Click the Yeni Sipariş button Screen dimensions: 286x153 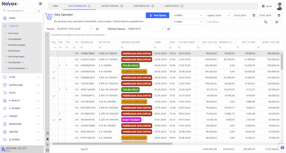[x=158, y=15]
